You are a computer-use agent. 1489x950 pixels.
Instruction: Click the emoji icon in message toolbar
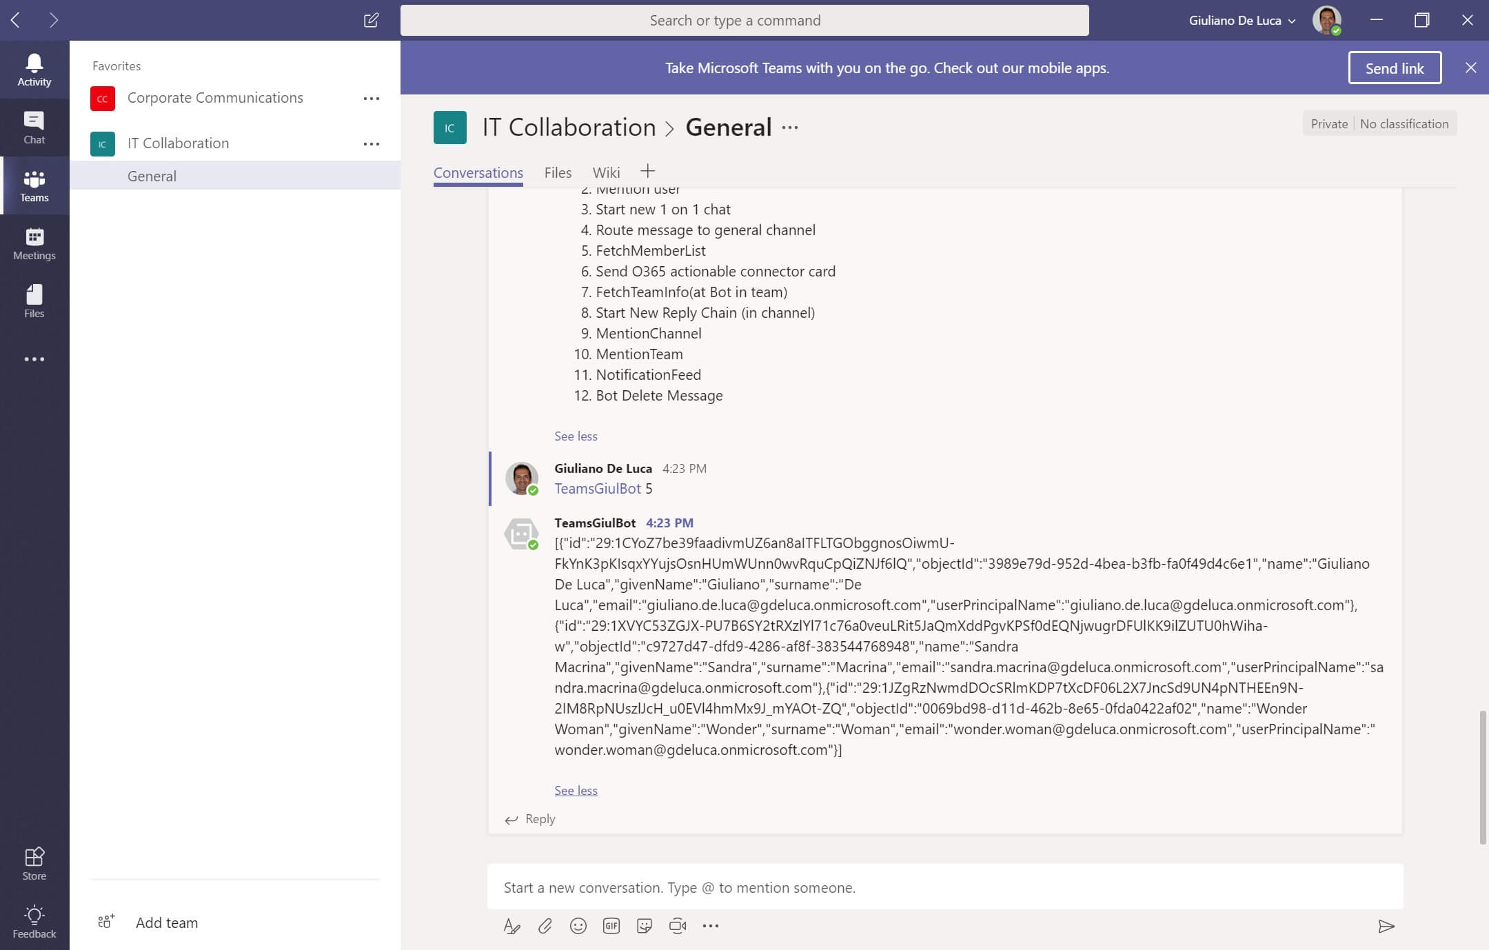[x=578, y=925]
